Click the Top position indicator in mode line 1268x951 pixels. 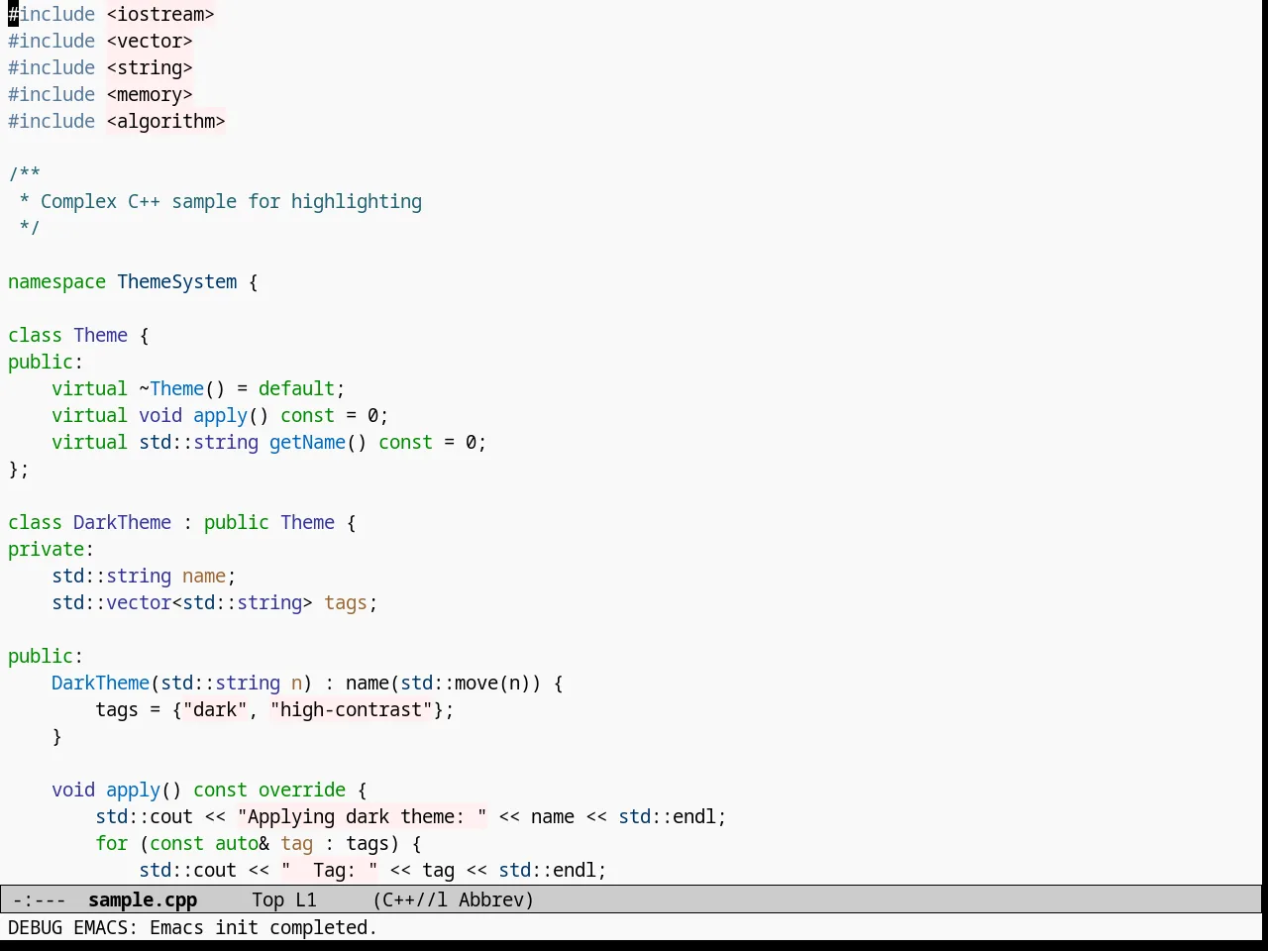coord(267,899)
